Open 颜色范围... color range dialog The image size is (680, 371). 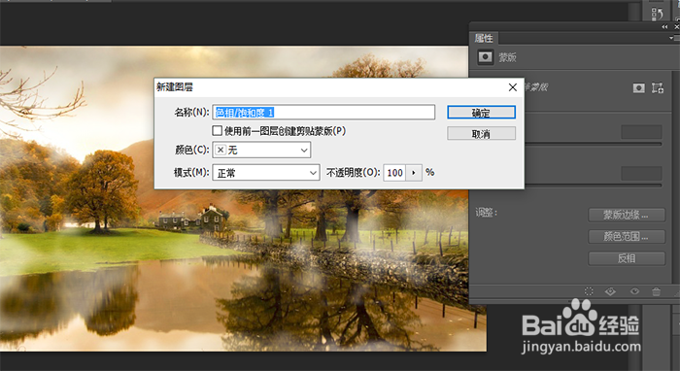point(627,237)
